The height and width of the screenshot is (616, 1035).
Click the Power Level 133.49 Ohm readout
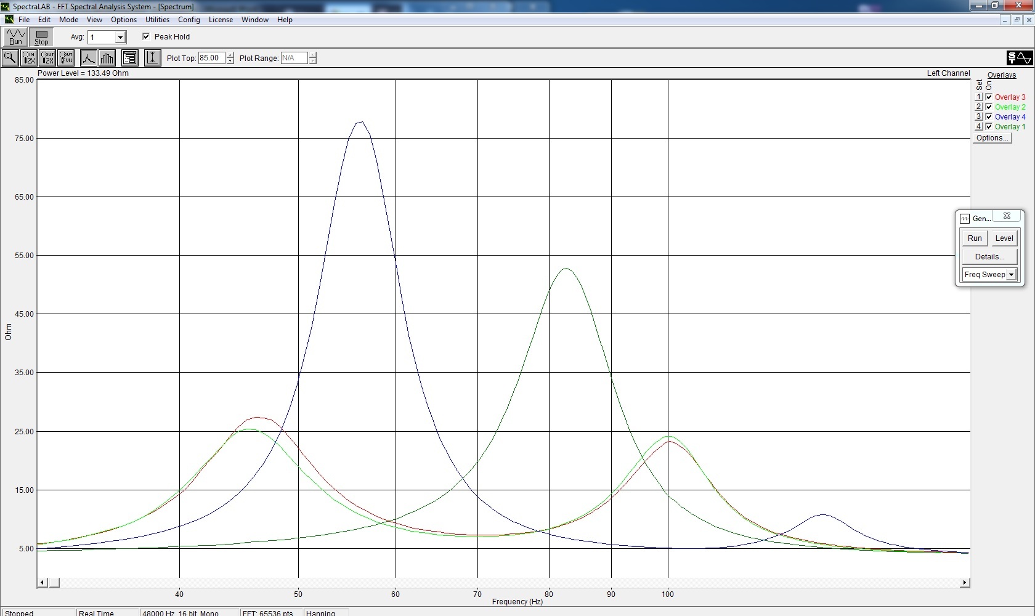(x=83, y=73)
